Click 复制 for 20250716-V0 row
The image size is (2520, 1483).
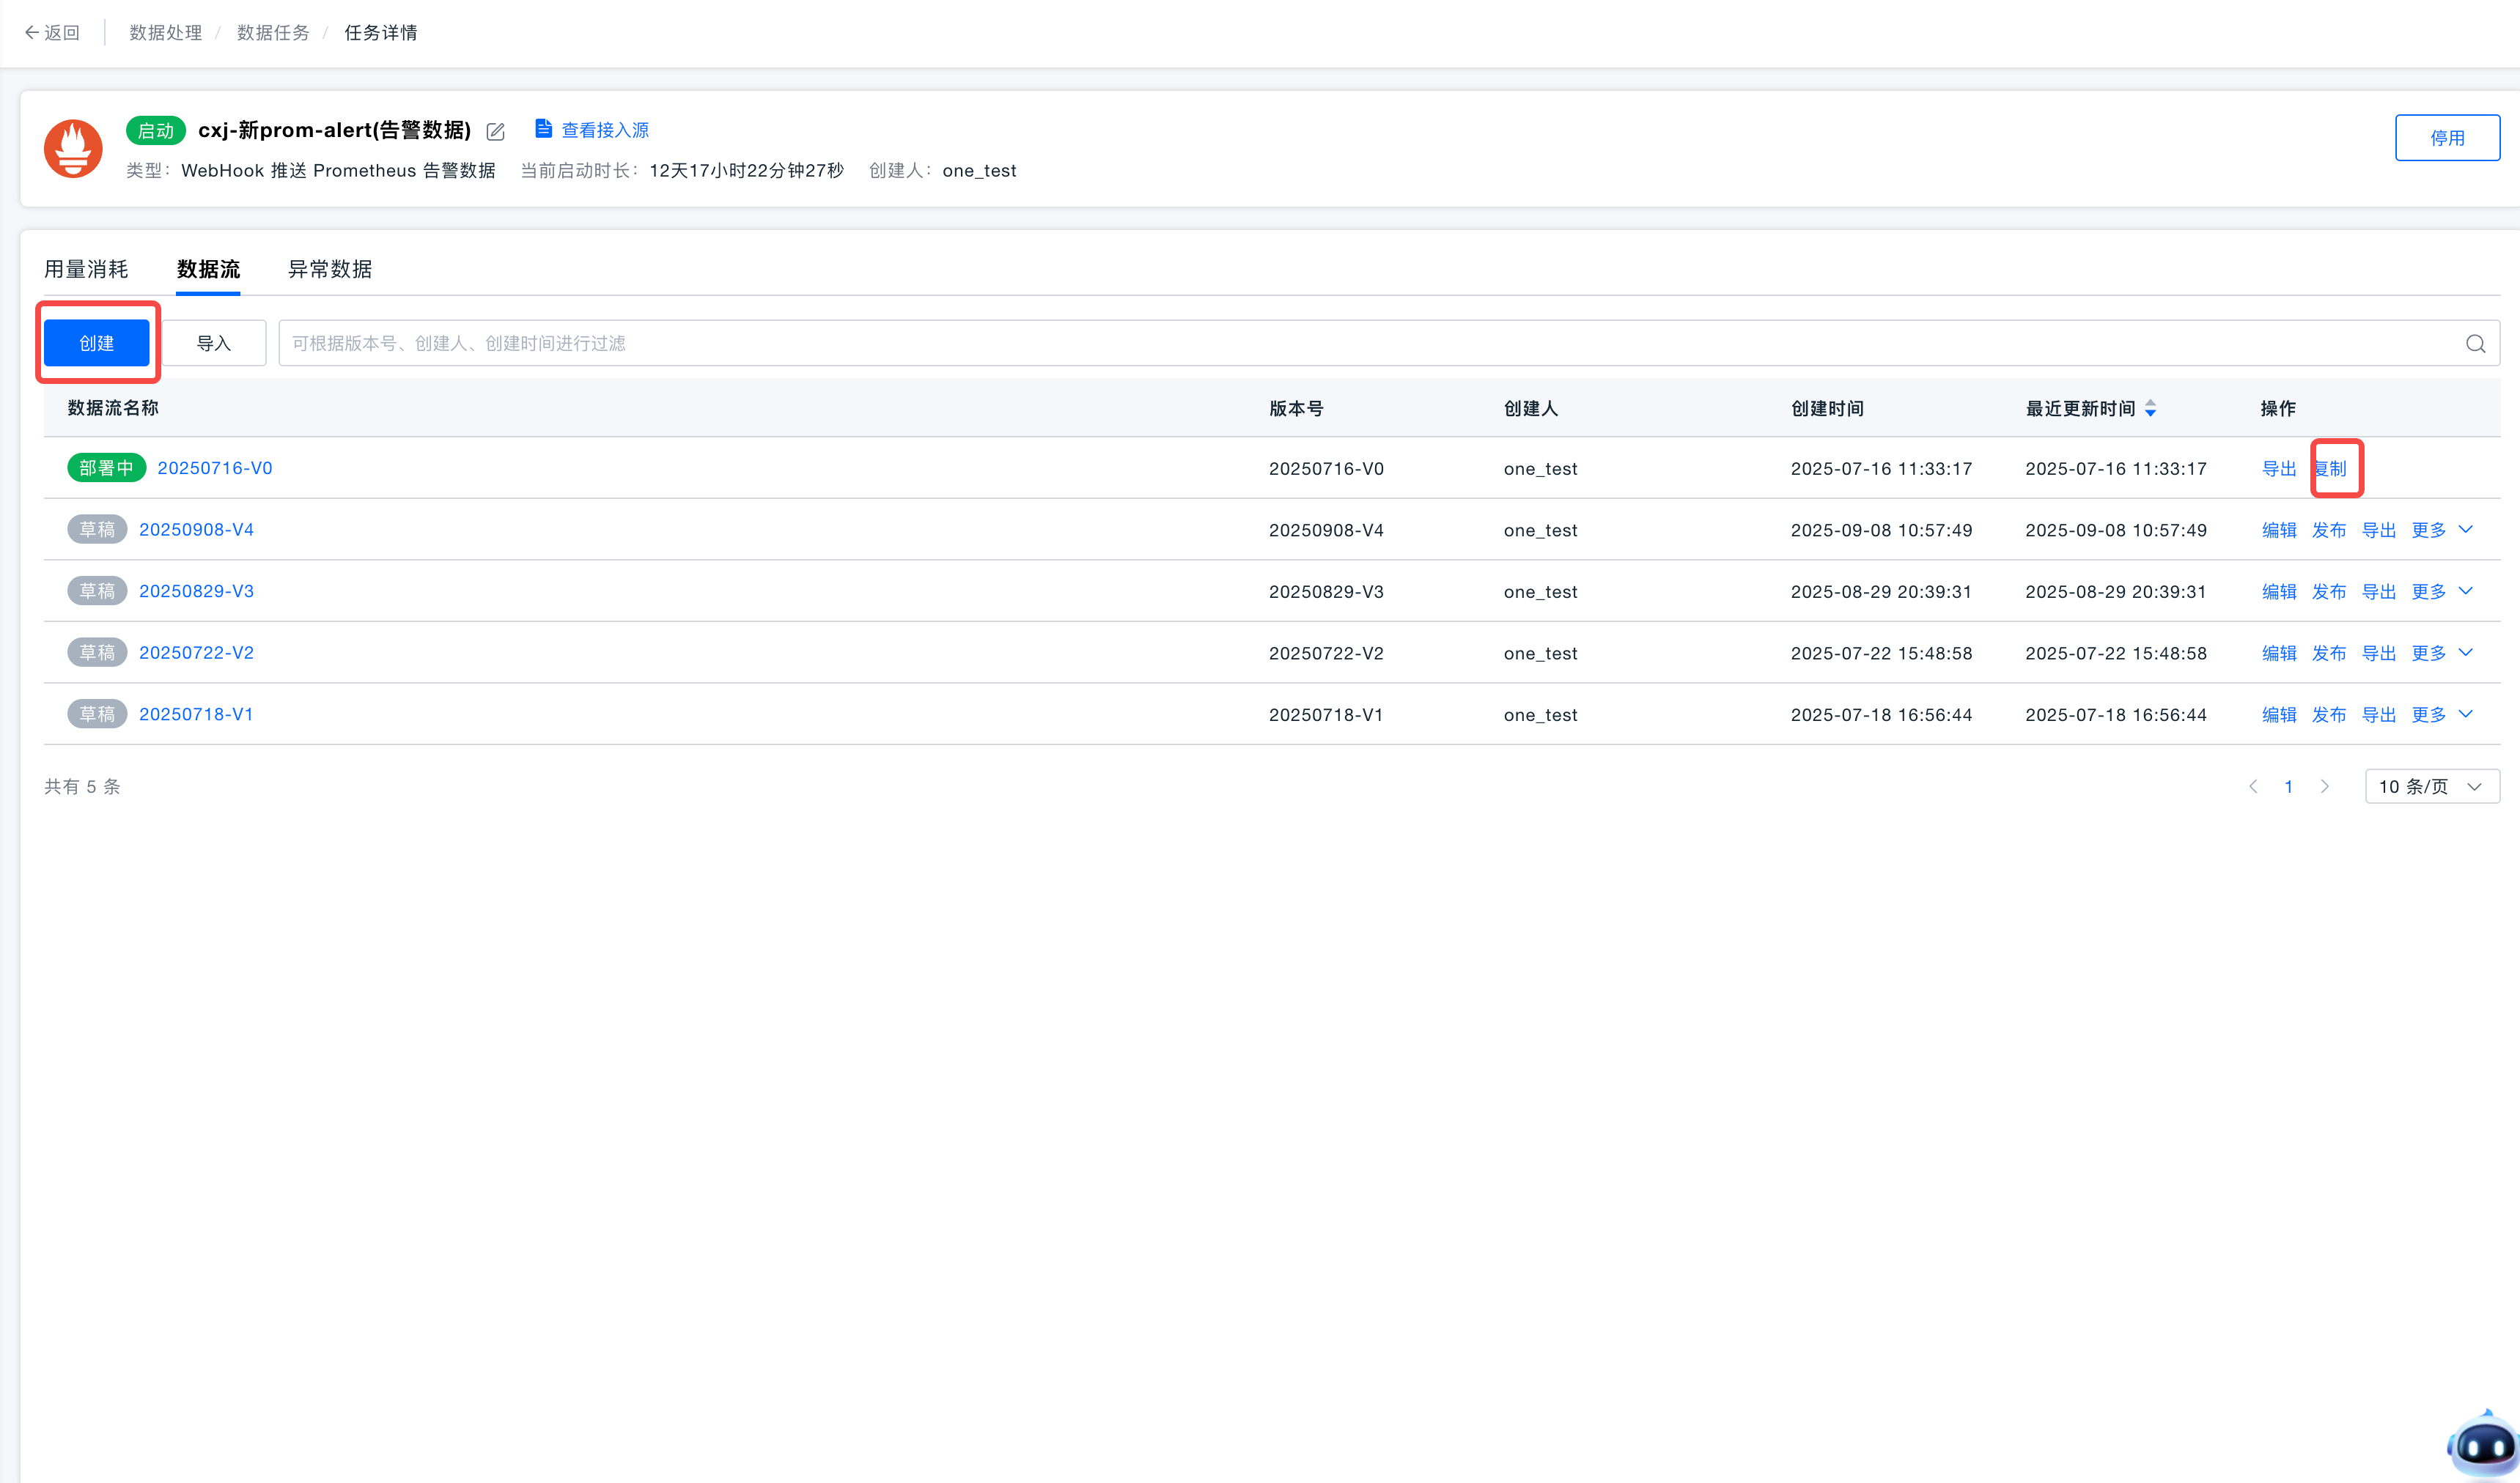pos(2331,469)
